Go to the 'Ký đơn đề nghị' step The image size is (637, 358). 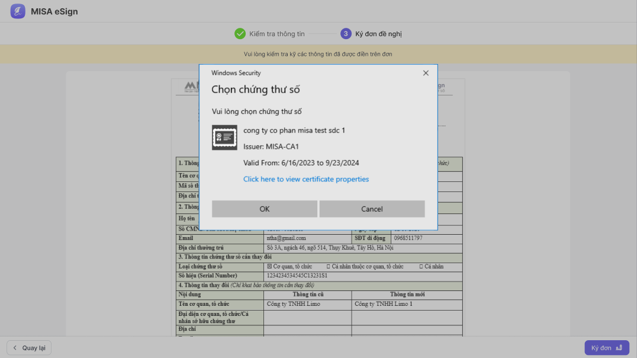[378, 34]
